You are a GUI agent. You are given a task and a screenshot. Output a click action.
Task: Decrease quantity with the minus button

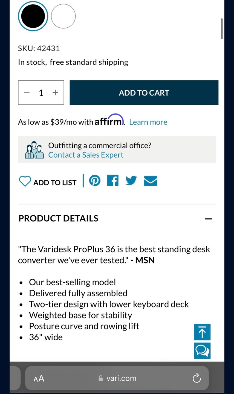(27, 93)
